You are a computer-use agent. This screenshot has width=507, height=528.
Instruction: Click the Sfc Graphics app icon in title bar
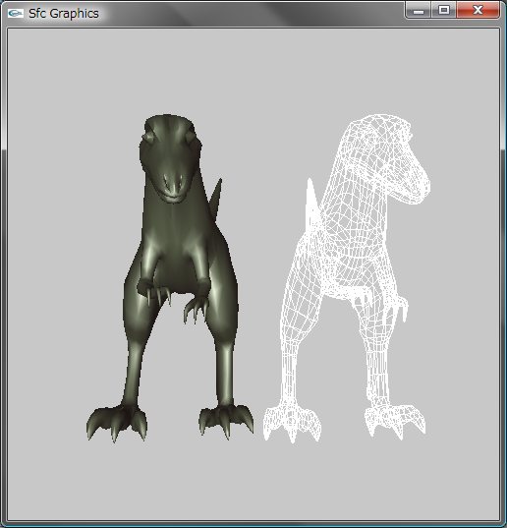pos(15,13)
